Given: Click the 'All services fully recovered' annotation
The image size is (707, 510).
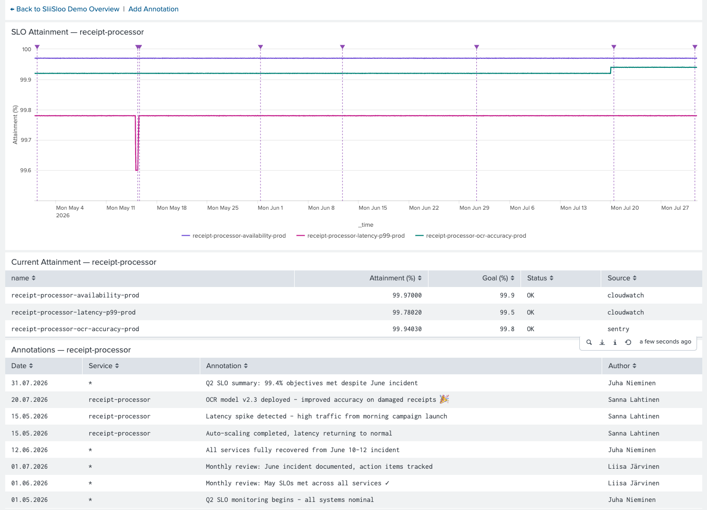Looking at the screenshot, I should coord(303,450).
